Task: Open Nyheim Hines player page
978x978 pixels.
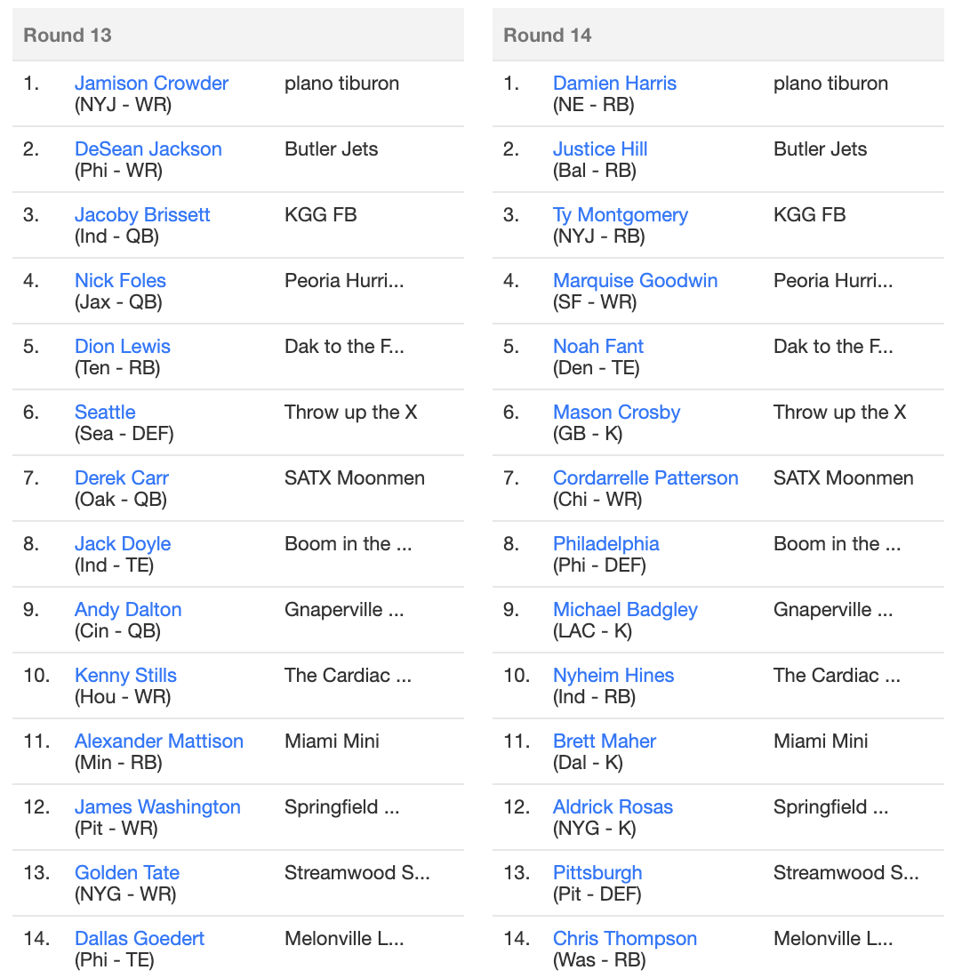Action: [x=613, y=676]
